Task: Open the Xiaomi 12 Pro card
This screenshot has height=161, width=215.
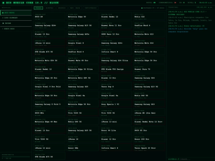Action: click(115, 139)
